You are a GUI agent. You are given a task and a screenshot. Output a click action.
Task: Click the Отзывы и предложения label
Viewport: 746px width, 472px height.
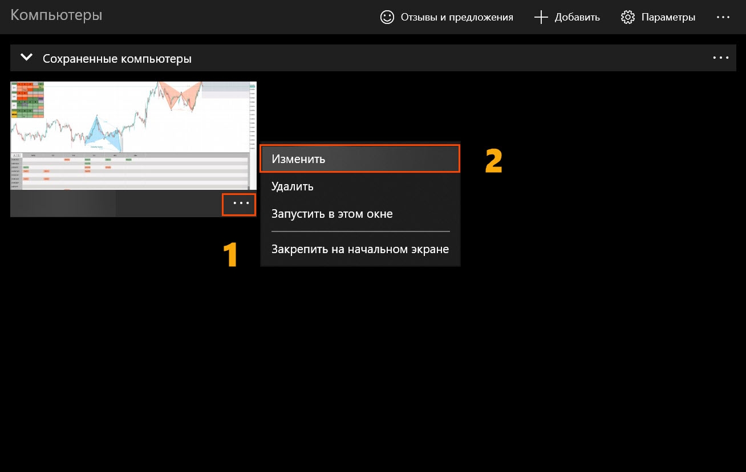coord(457,17)
